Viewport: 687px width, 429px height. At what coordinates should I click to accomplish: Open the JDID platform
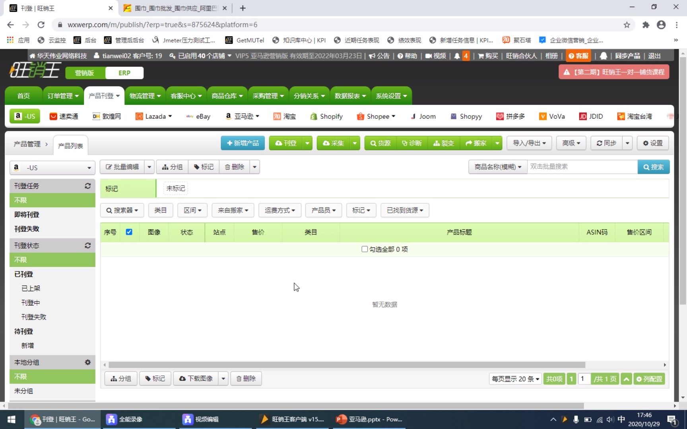click(x=591, y=116)
